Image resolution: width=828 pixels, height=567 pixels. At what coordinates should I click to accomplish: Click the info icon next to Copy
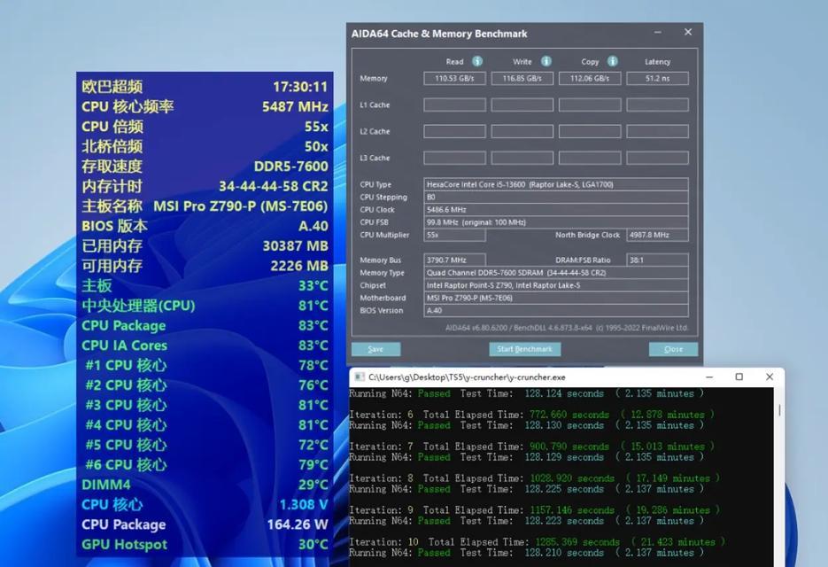coord(613,61)
